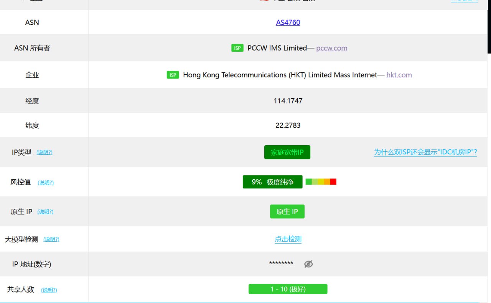Click the IP类型 row label
491x303 pixels.
pyautogui.click(x=22, y=152)
